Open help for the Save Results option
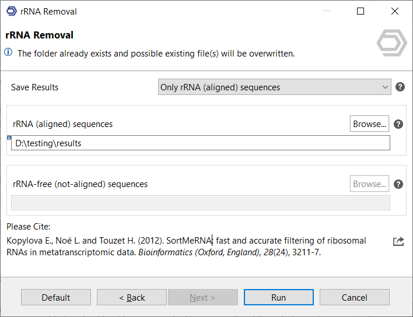 (400, 87)
